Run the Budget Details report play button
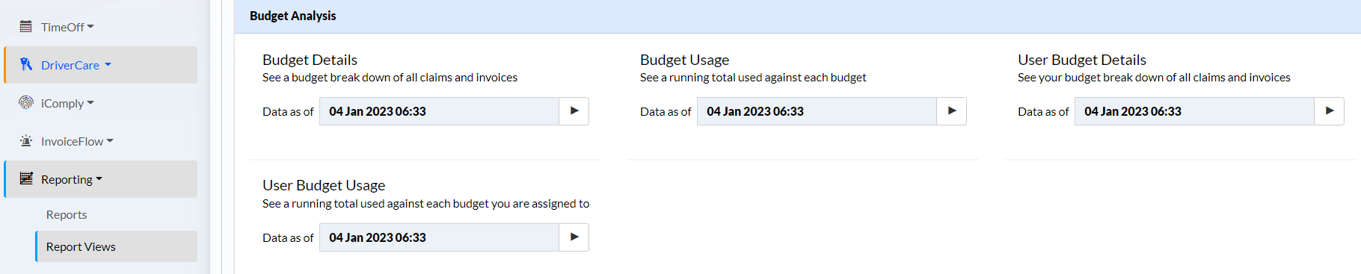 click(x=574, y=111)
